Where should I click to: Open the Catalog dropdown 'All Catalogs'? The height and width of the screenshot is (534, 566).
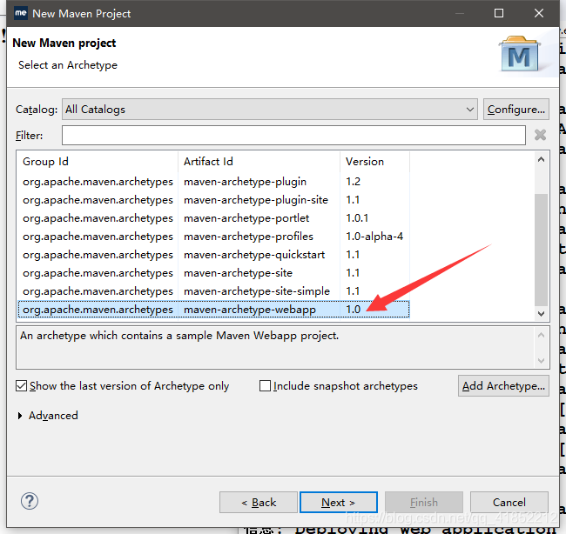270,110
